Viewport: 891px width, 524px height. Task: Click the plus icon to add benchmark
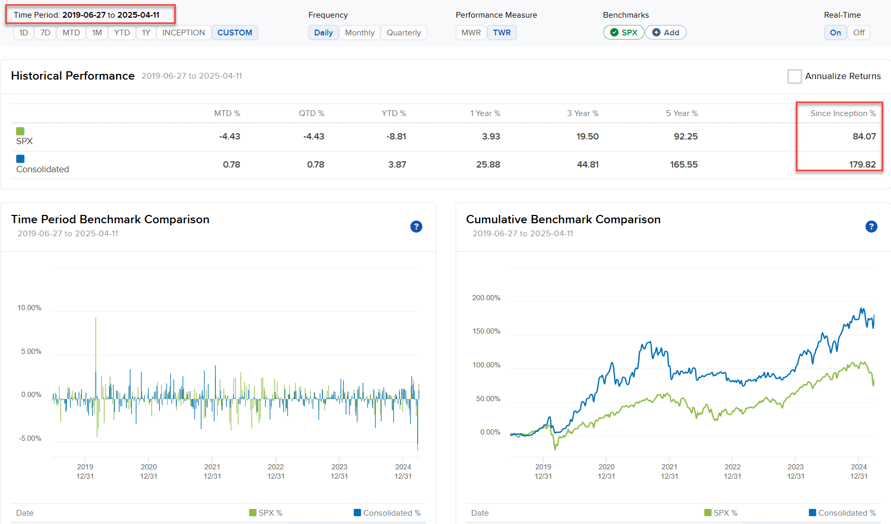point(656,32)
